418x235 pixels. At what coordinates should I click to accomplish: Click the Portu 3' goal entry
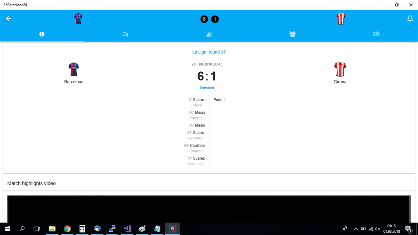[x=220, y=100]
